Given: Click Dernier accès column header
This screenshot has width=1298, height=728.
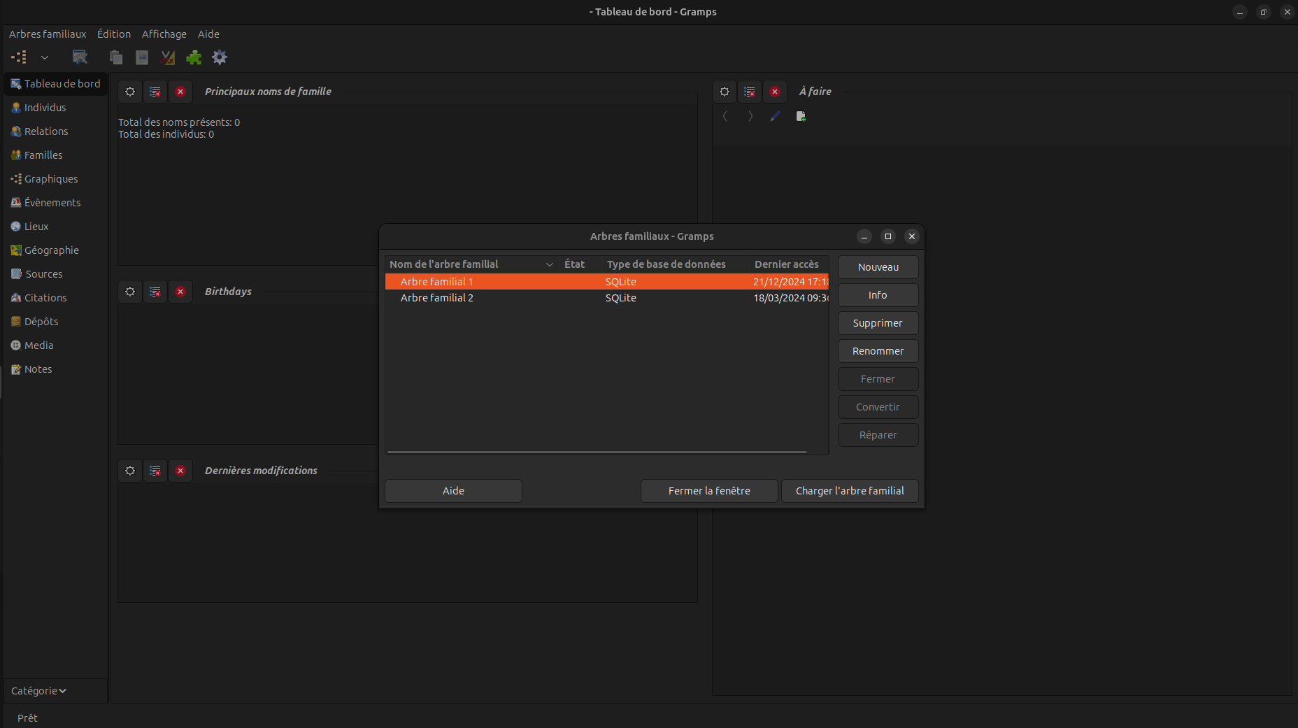Looking at the screenshot, I should (790, 264).
